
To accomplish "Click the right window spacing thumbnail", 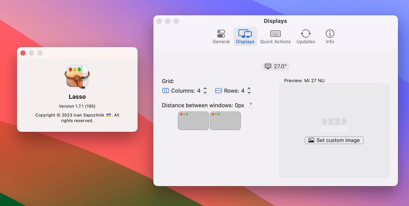I will [x=225, y=121].
